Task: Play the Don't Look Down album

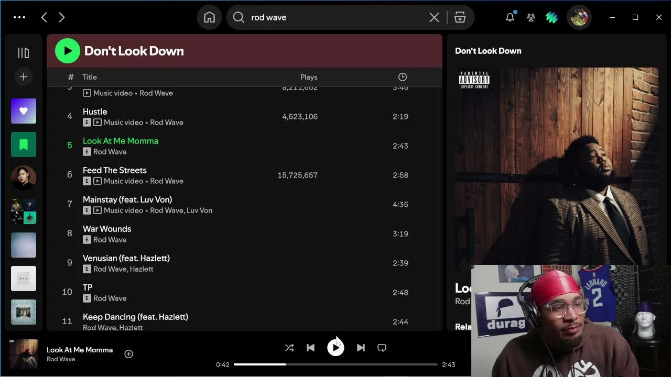Action: 68,51
